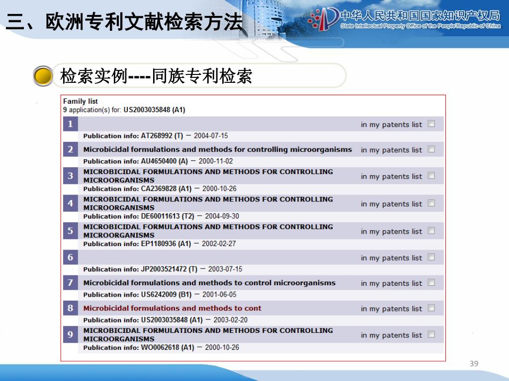The height and width of the screenshot is (381, 509).
Task: Tick the checkbox for US6242009 entry
Action: (x=431, y=282)
